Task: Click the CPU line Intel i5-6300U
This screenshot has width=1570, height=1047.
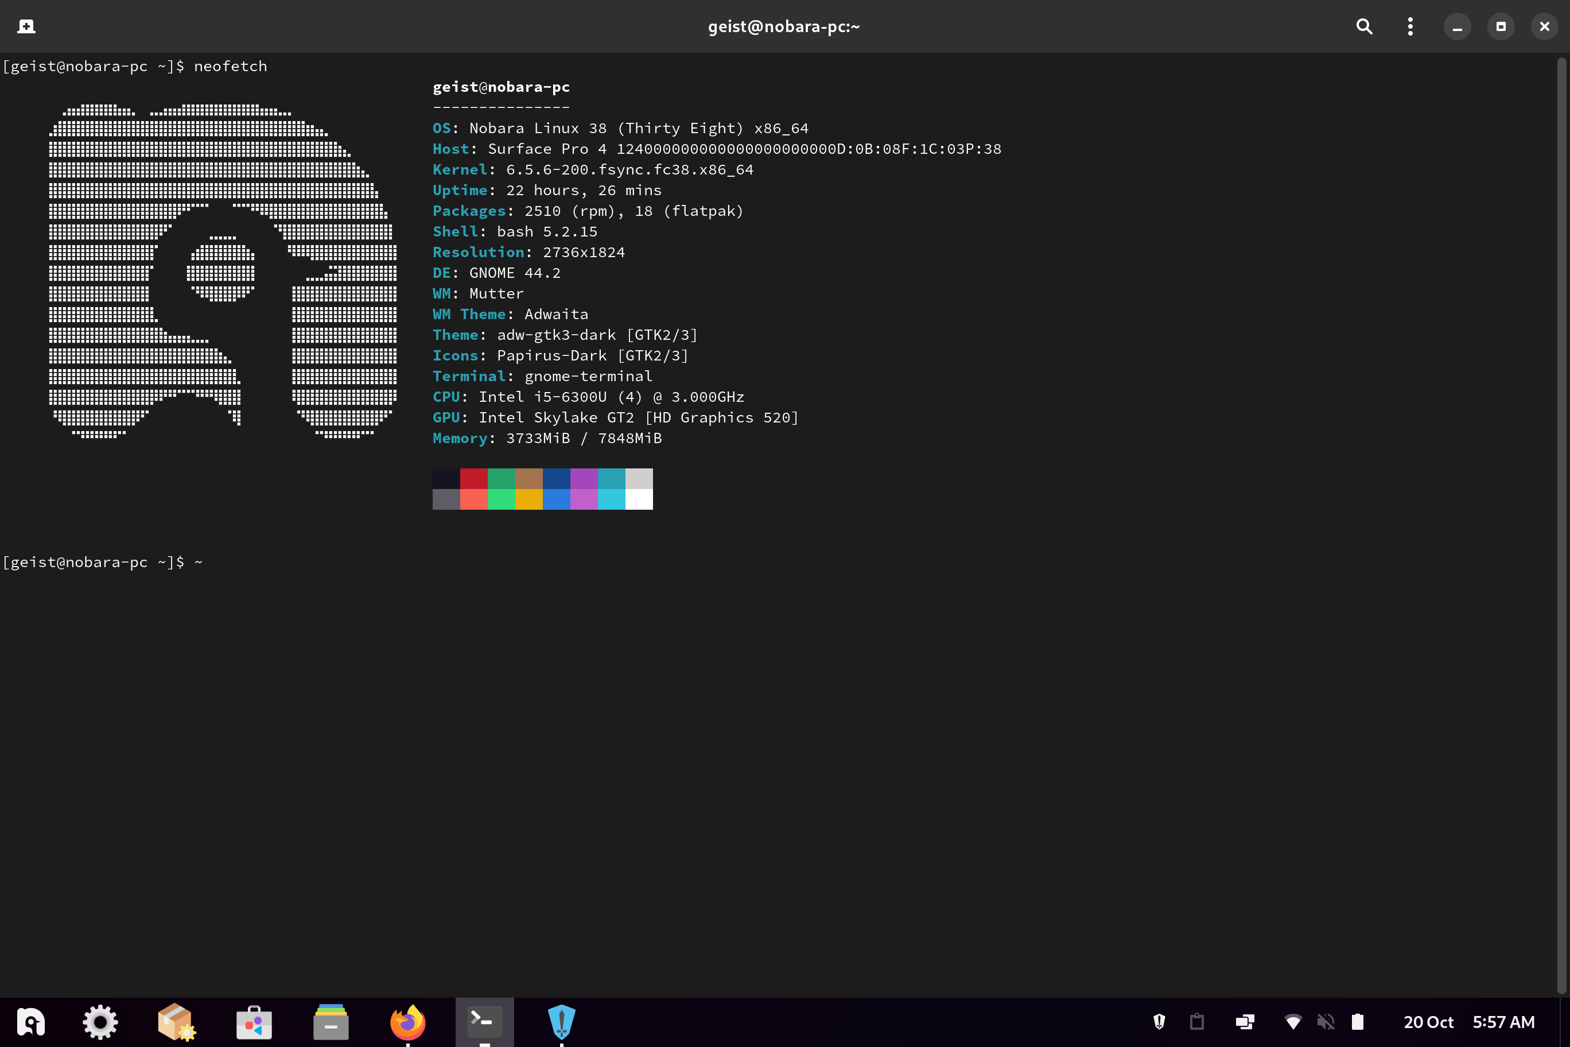Action: 589,397
